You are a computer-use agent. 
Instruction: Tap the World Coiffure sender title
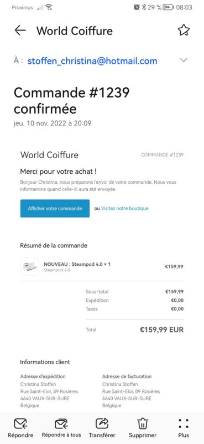[75, 31]
